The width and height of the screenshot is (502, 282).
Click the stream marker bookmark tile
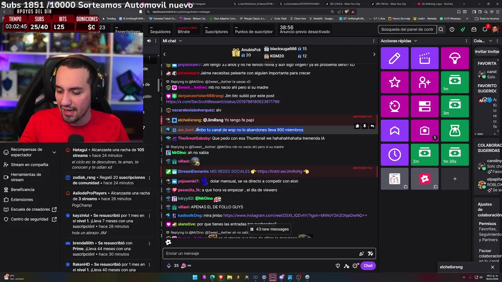(395, 130)
